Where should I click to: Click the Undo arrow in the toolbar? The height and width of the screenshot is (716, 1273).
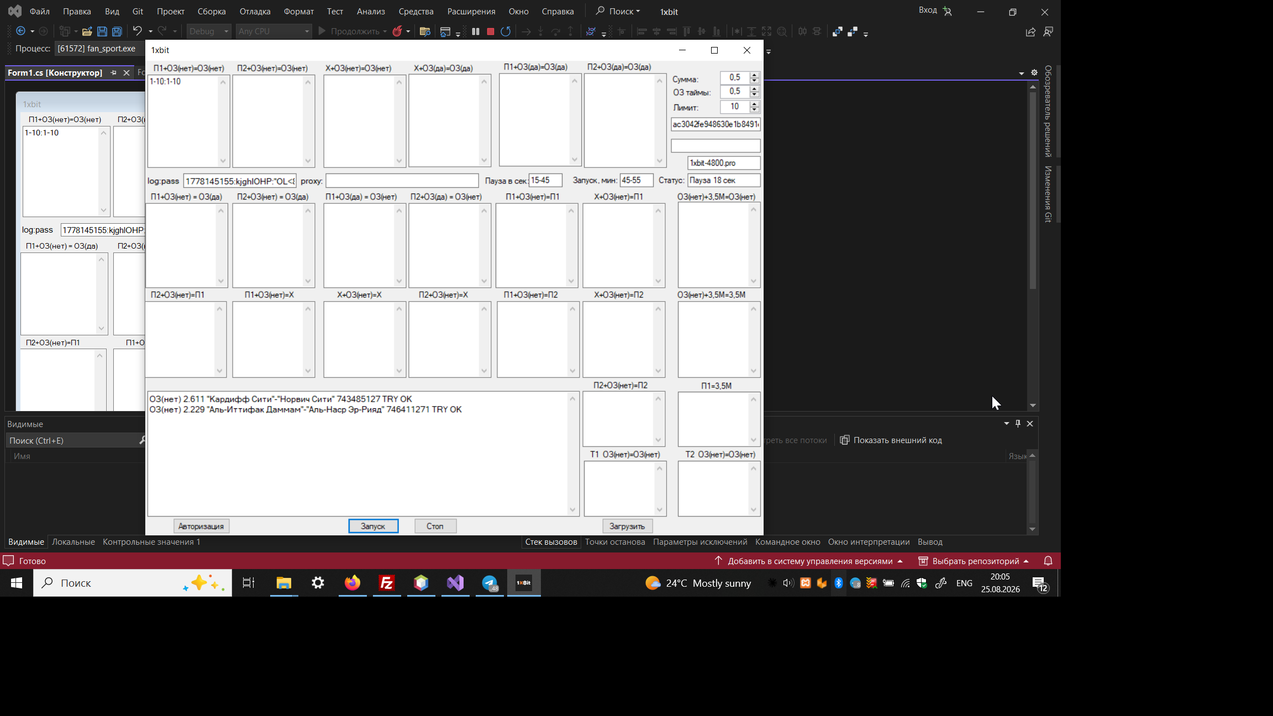(138, 31)
